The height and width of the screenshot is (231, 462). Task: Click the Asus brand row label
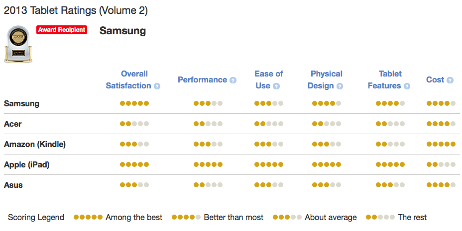(x=13, y=185)
